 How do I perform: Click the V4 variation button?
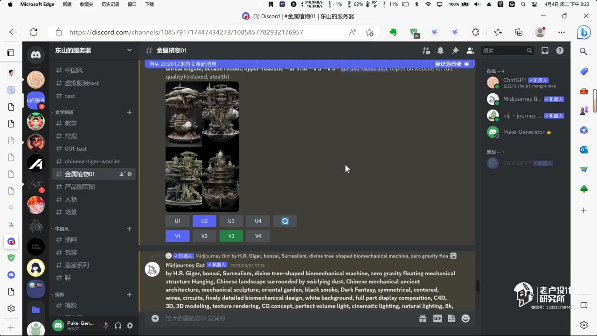point(258,236)
